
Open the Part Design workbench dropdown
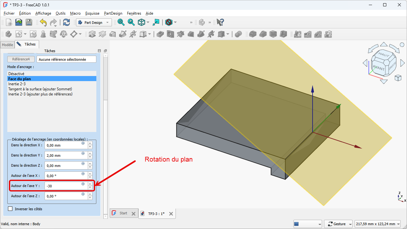pos(94,23)
